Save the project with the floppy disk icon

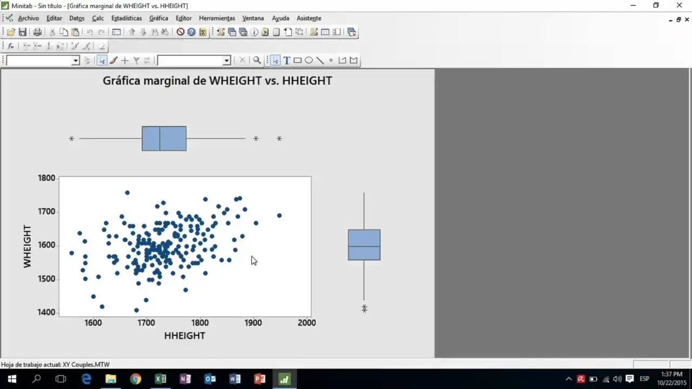click(23, 32)
